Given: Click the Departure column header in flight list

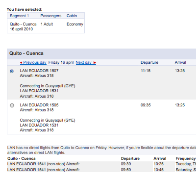Looking at the screenshot, I should (x=149, y=62).
